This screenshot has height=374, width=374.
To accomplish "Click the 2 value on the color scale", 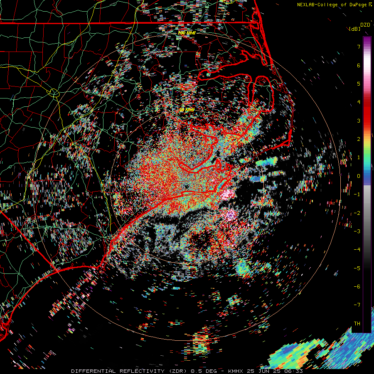I will pos(359,139).
